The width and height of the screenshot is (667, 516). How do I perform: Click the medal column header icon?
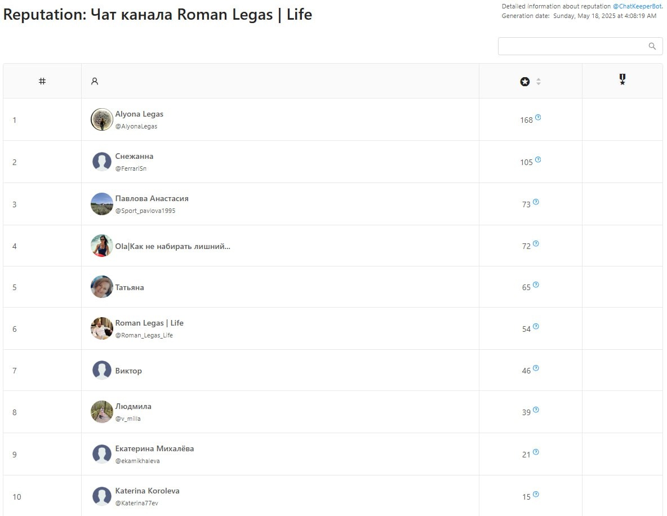(622, 80)
